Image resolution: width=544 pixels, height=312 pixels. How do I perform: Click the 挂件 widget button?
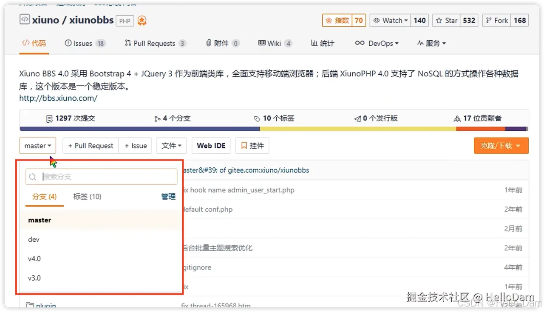click(252, 146)
